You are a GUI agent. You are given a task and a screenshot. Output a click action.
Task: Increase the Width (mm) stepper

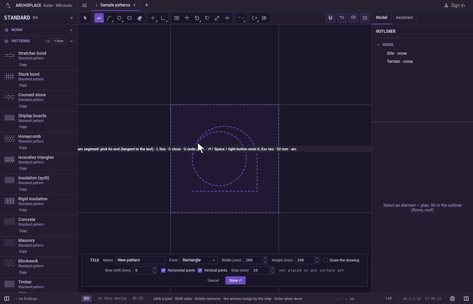tap(265, 258)
